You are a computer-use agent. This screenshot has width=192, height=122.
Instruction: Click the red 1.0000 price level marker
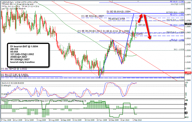click(x=188, y=73)
